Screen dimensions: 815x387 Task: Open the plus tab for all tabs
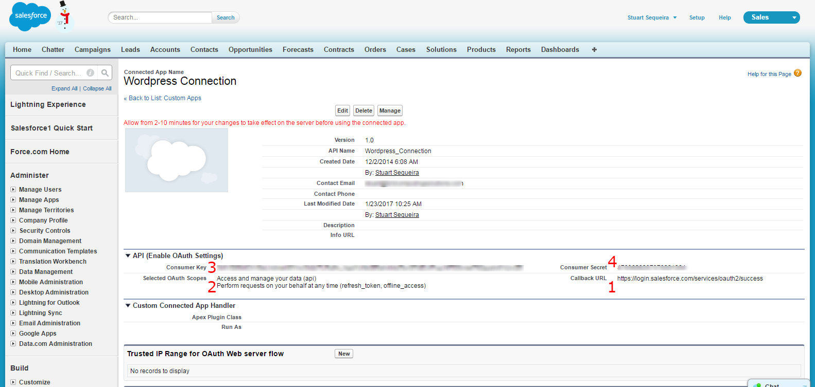point(594,50)
